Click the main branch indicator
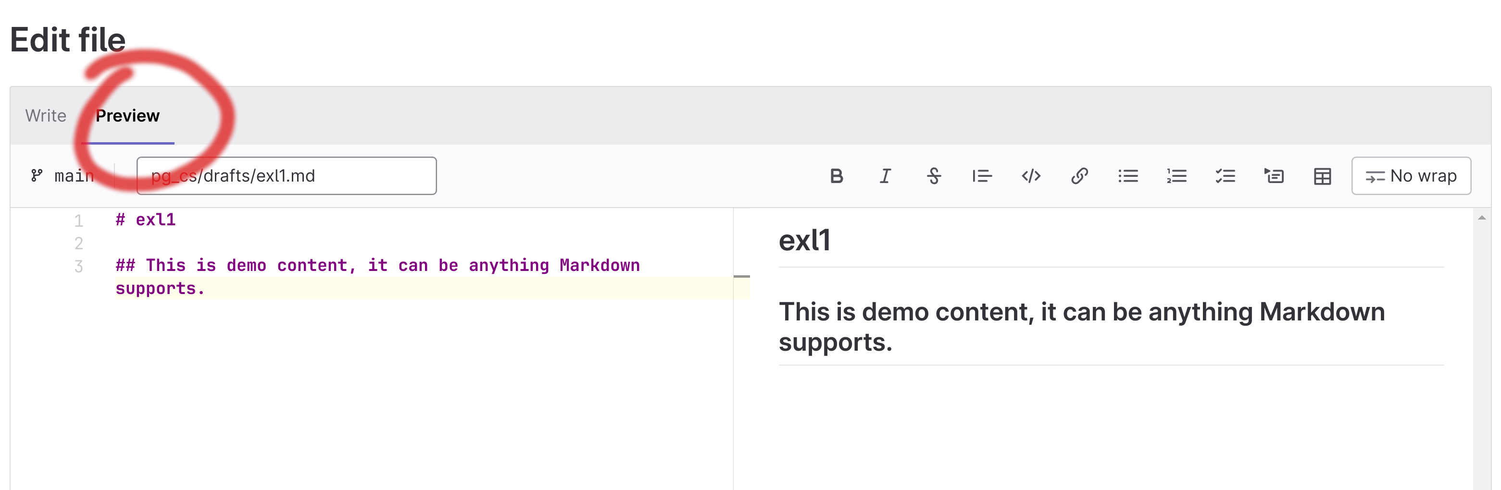1501x490 pixels. click(63, 176)
